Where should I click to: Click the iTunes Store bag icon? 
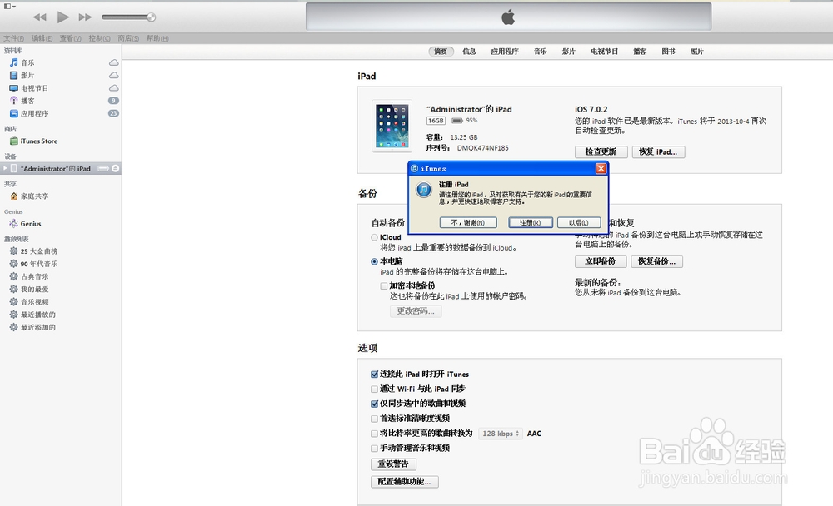tap(14, 141)
